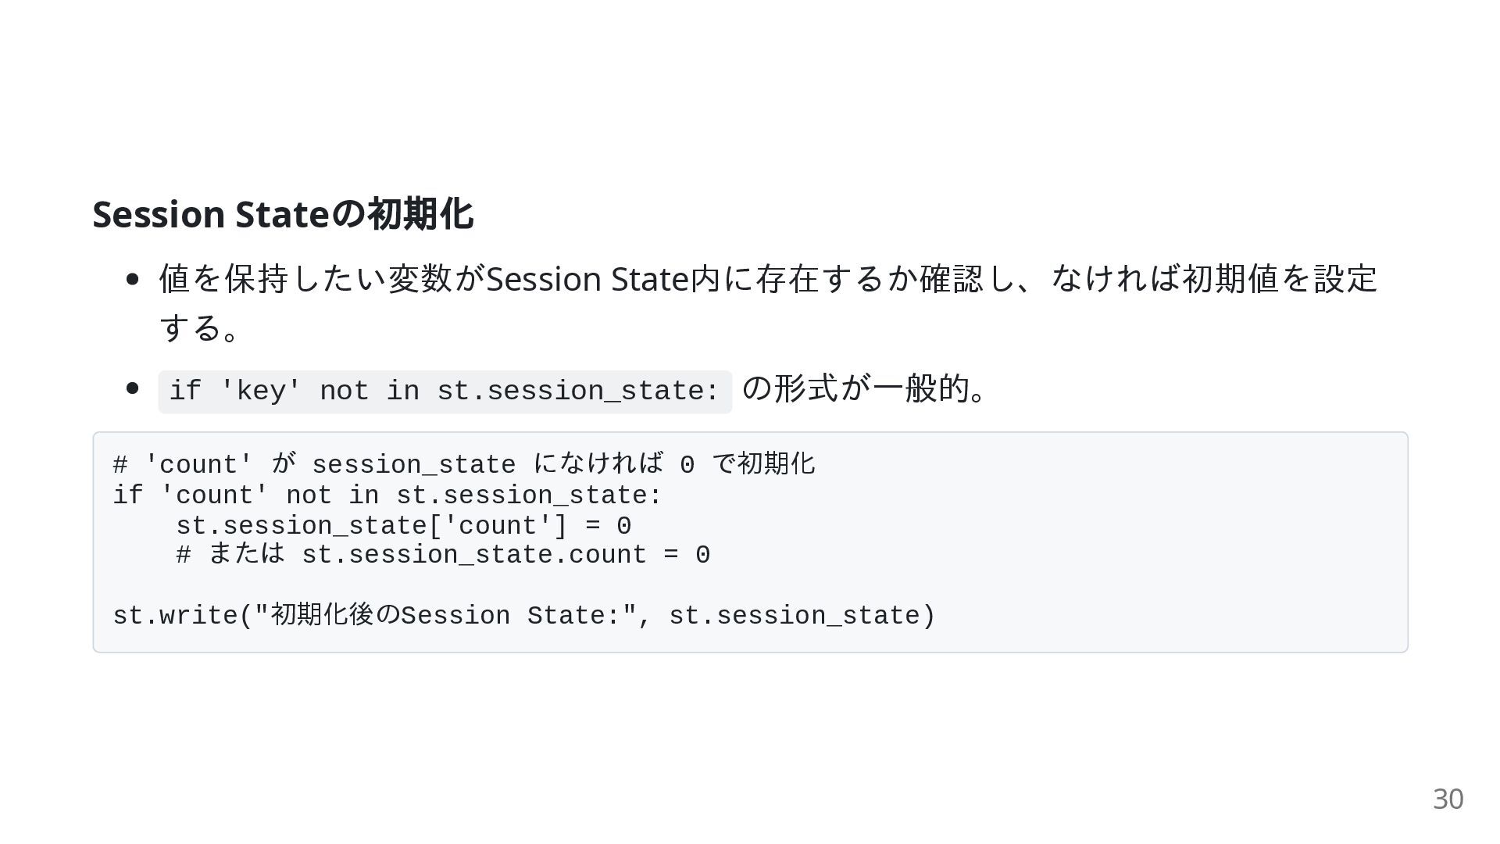Click 'で初期化' at end of first comment
The image size is (1500, 844).
point(763,464)
